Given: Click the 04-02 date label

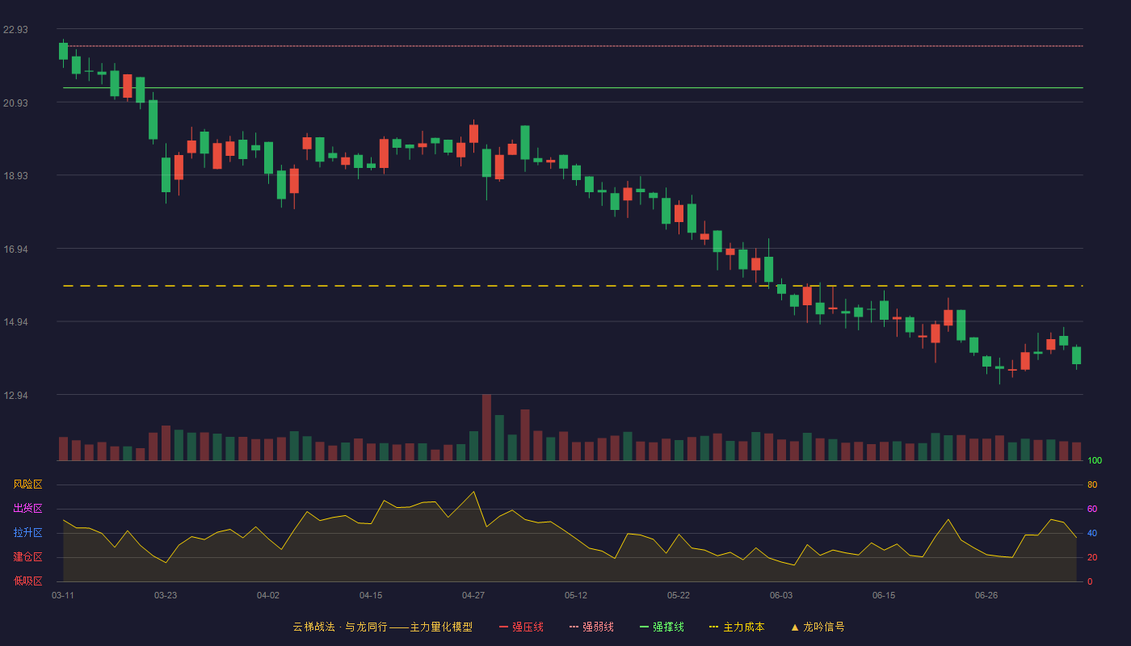Looking at the screenshot, I should click(x=268, y=595).
